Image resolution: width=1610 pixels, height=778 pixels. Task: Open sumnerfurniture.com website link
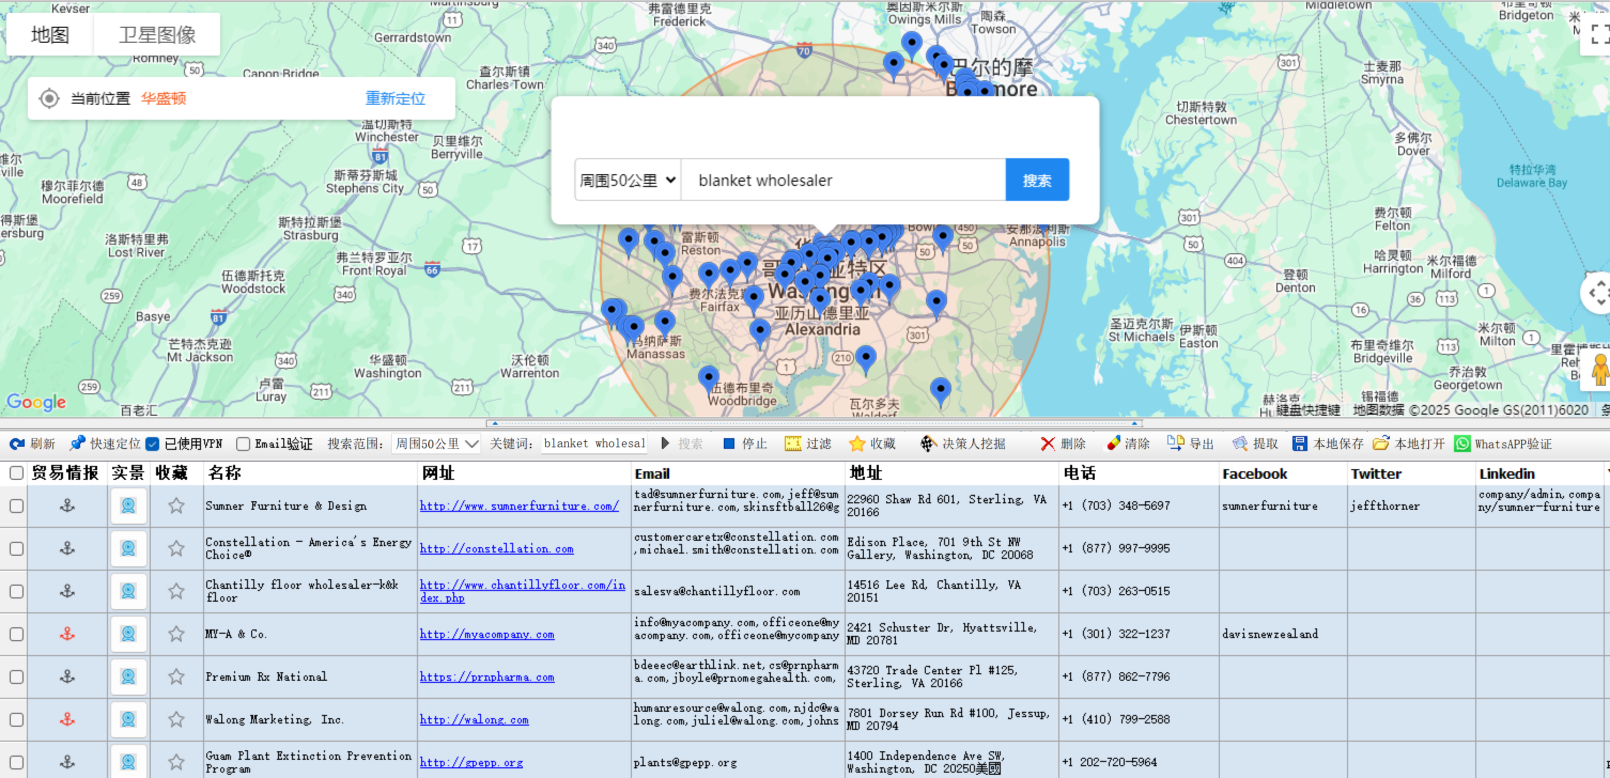point(520,505)
